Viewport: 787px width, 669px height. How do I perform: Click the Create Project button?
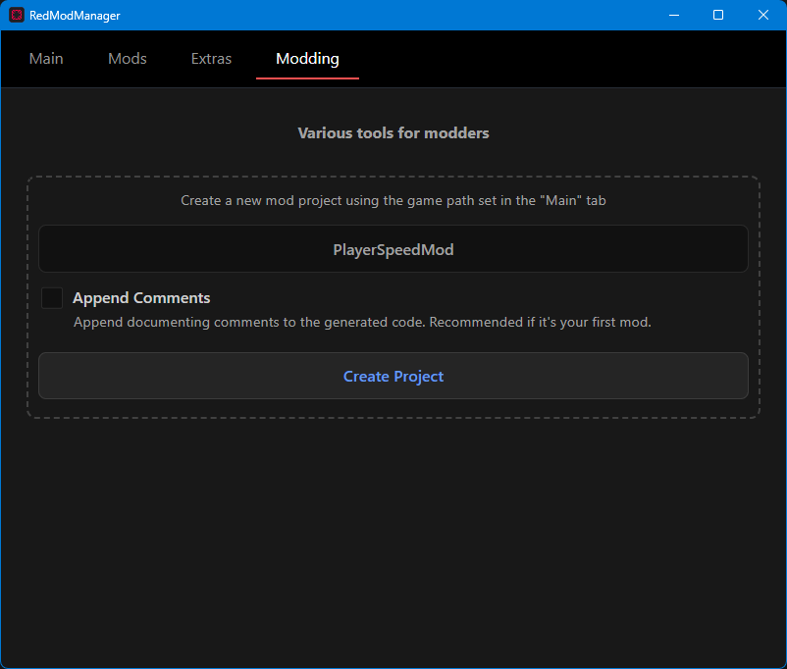[x=393, y=376]
